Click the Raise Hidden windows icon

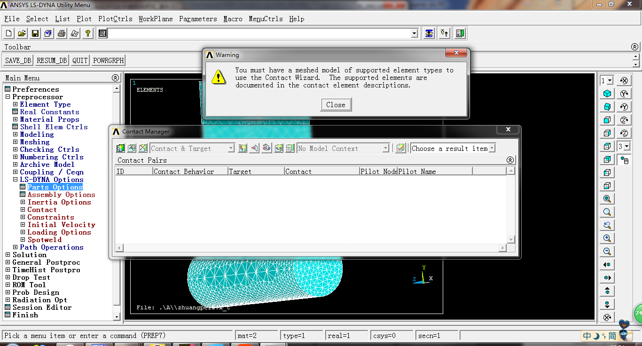tap(429, 33)
